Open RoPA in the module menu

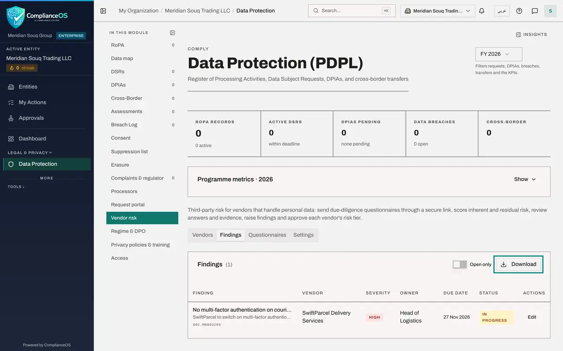pos(142,45)
